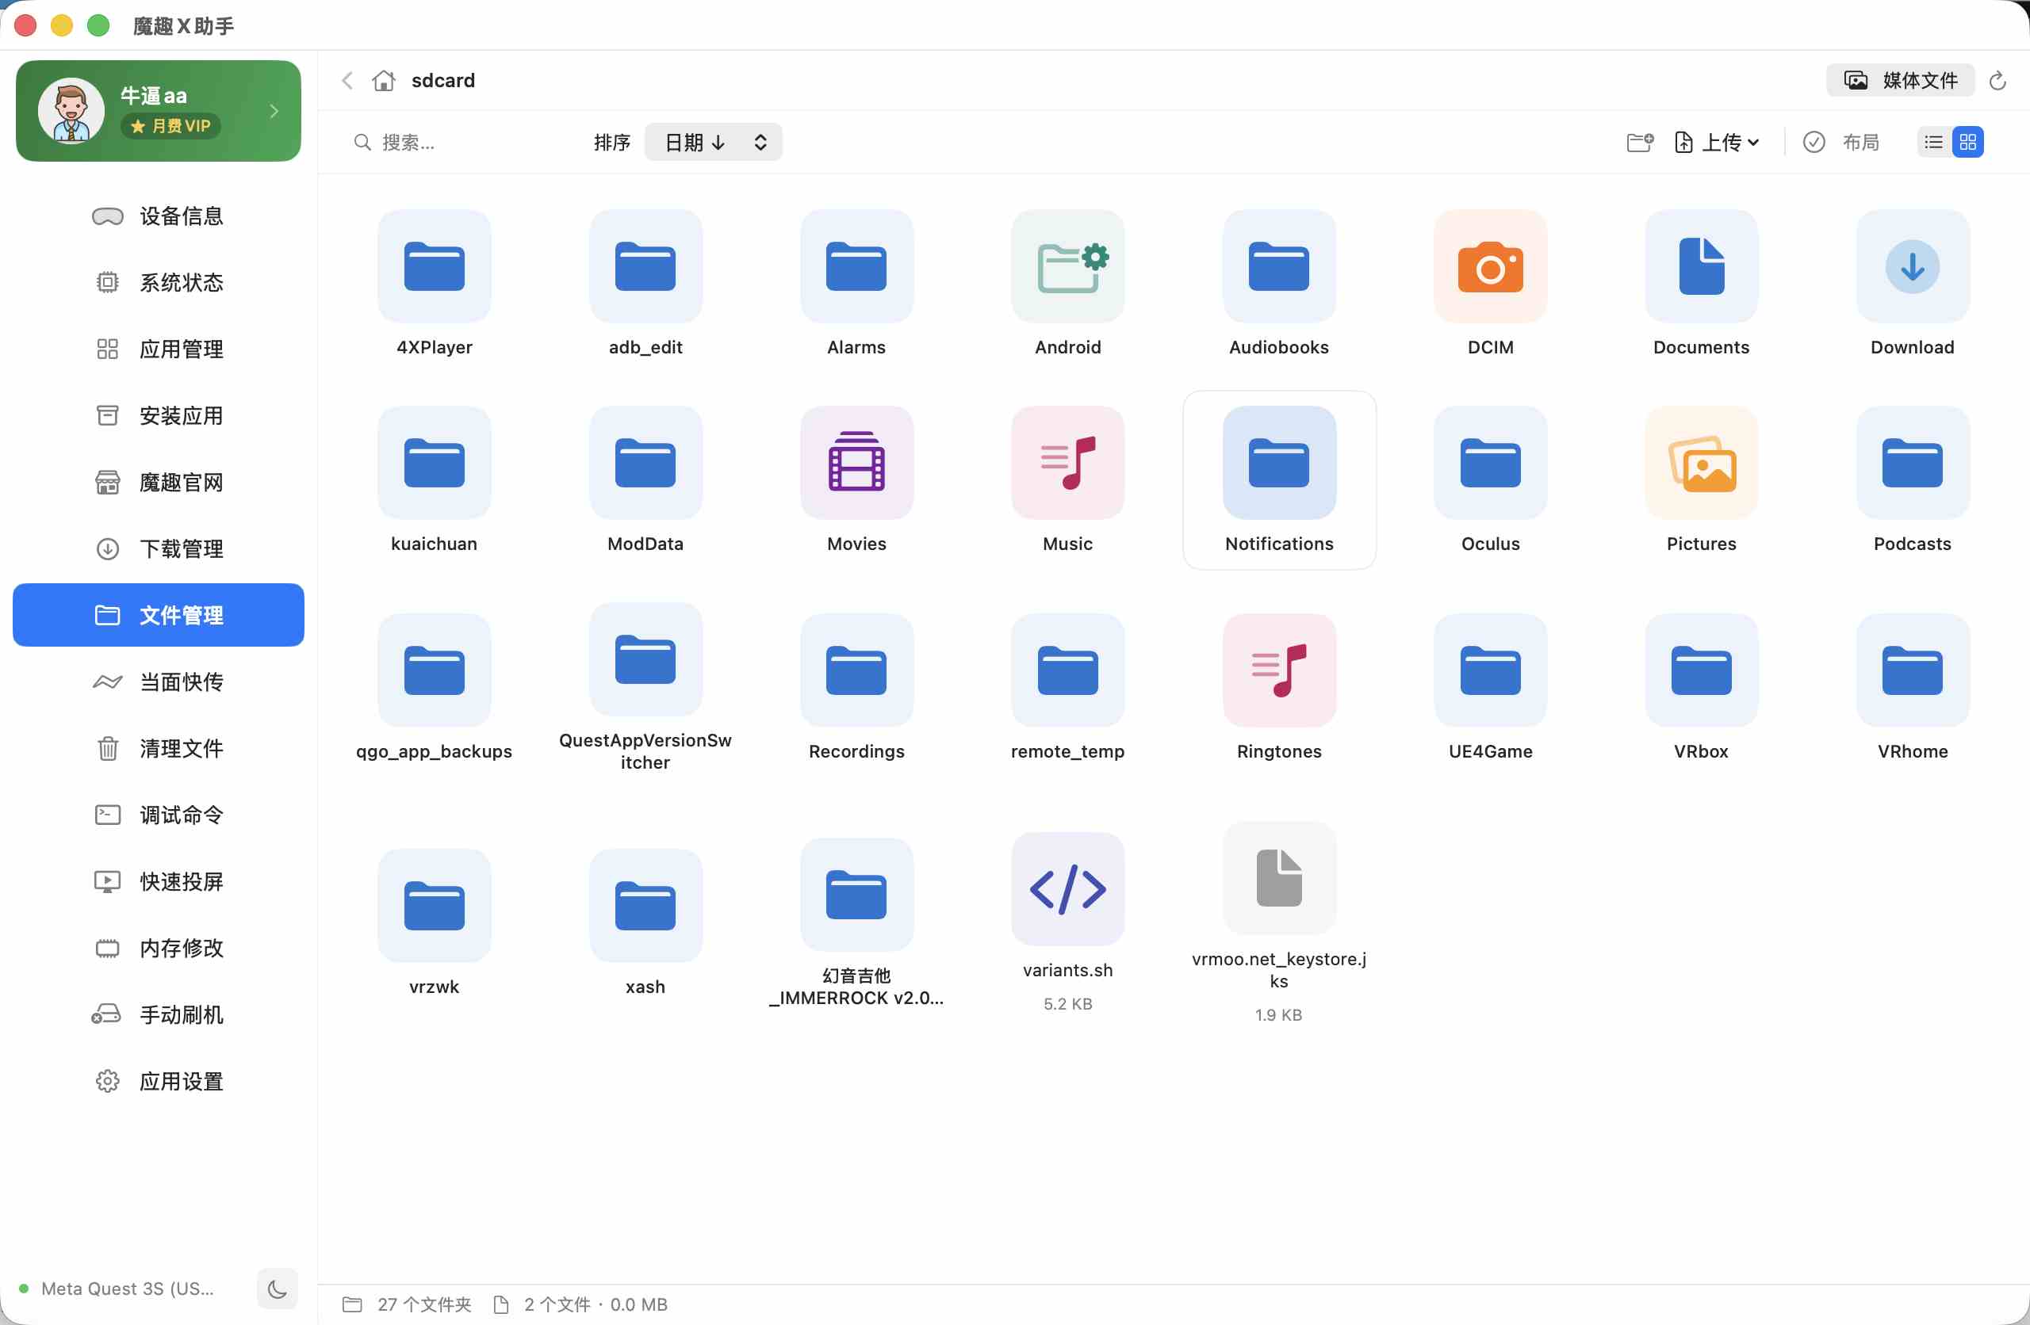This screenshot has width=2030, height=1325.
Task: Open the DCIM camera folder
Action: click(1489, 267)
